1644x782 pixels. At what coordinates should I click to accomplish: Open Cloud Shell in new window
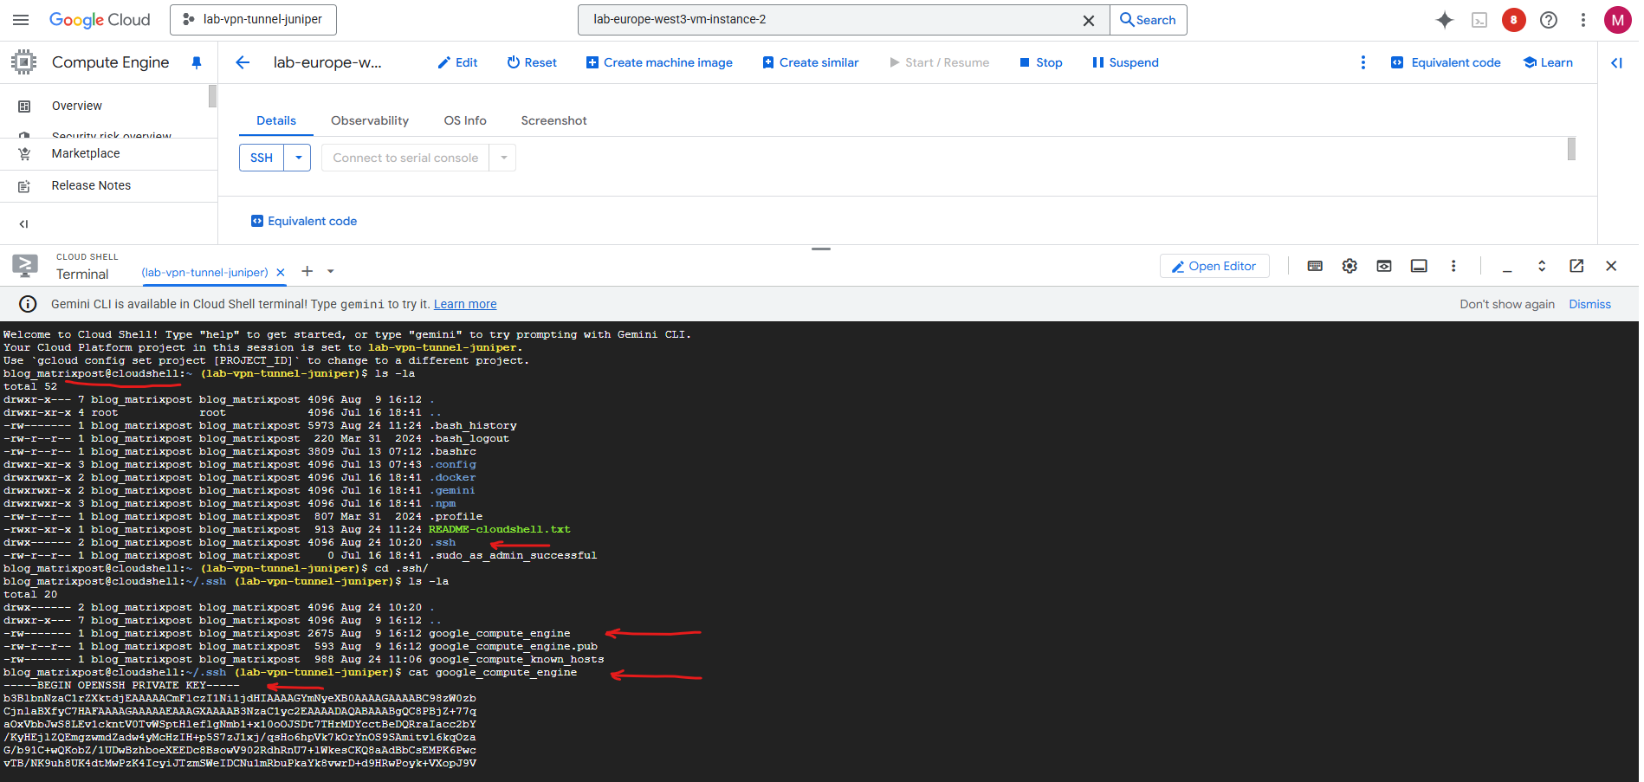coord(1576,266)
